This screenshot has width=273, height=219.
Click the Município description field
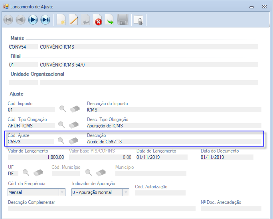(151, 173)
